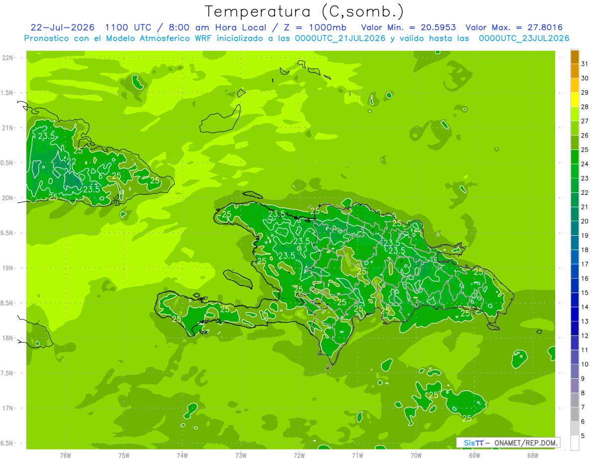Click the "21N" latitude axis label
Screen dimensions: 598x462
[x=7, y=128]
